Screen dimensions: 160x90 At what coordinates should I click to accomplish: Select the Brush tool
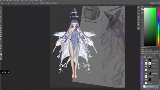tap(1, 23)
